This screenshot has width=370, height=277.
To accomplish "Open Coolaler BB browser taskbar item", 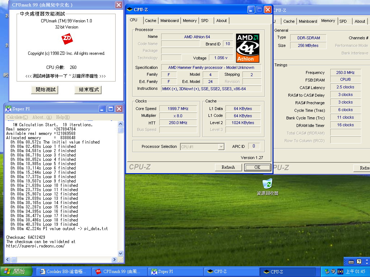I will 64,272.
